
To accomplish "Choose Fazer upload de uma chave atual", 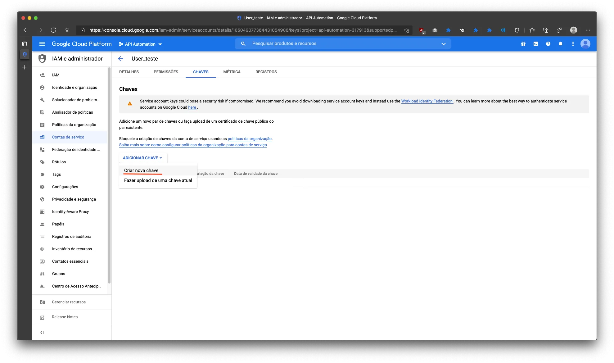I will pos(158,180).
